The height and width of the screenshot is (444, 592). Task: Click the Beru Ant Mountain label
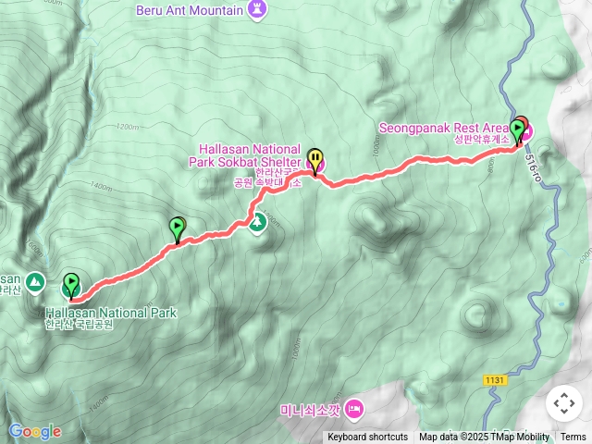pos(190,10)
